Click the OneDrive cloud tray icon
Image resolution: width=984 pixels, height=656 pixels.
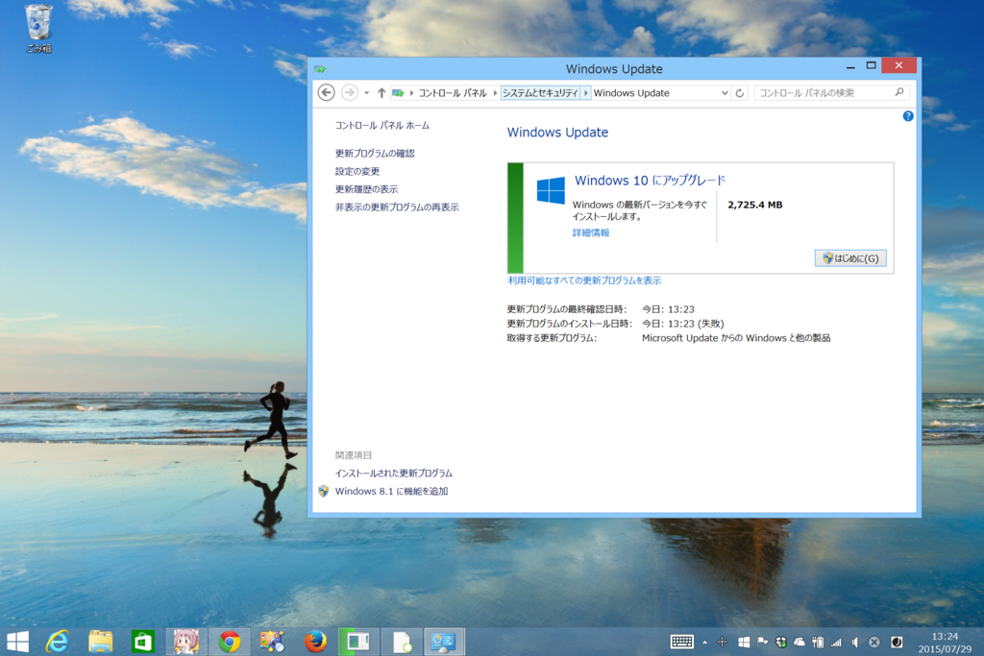point(799,642)
